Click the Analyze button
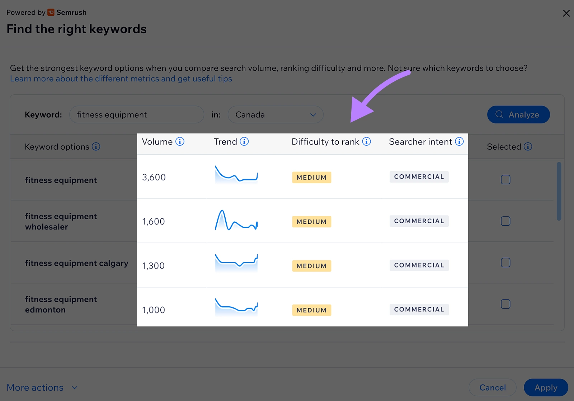 [518, 115]
